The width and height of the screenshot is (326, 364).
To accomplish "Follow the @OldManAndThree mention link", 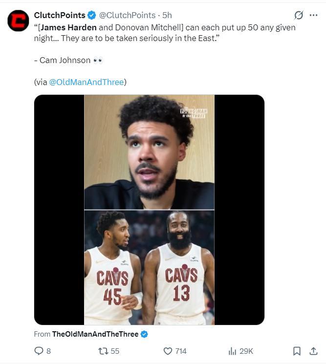I will (87, 82).
